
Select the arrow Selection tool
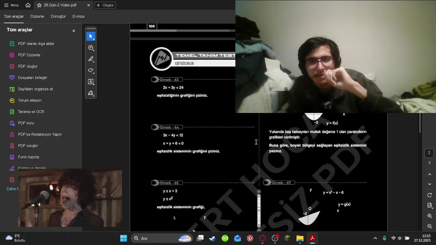pos(91,36)
